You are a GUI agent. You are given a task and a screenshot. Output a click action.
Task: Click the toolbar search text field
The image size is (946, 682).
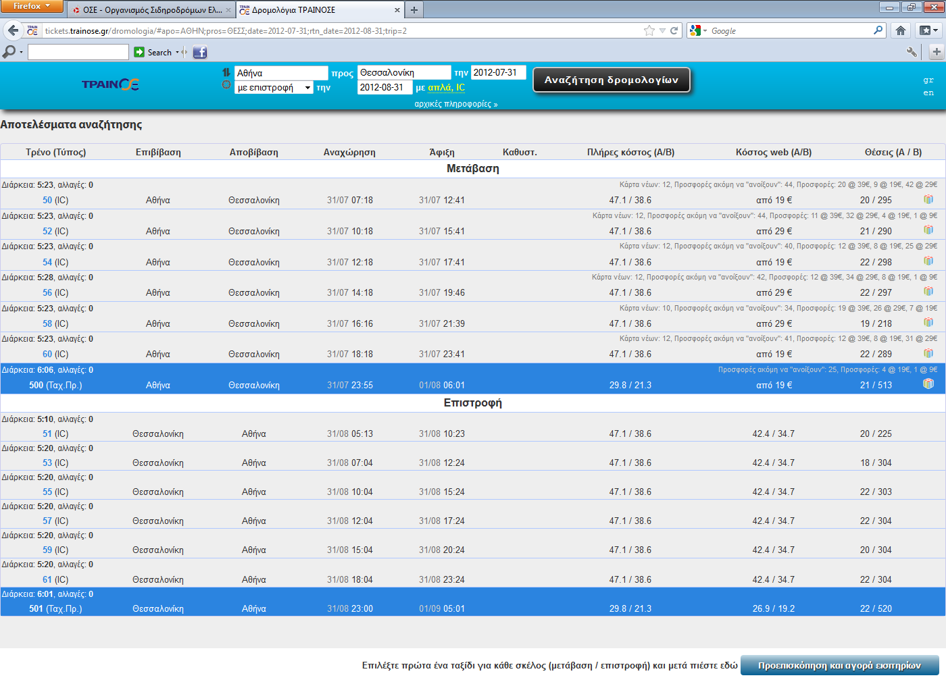pyautogui.click(x=78, y=52)
